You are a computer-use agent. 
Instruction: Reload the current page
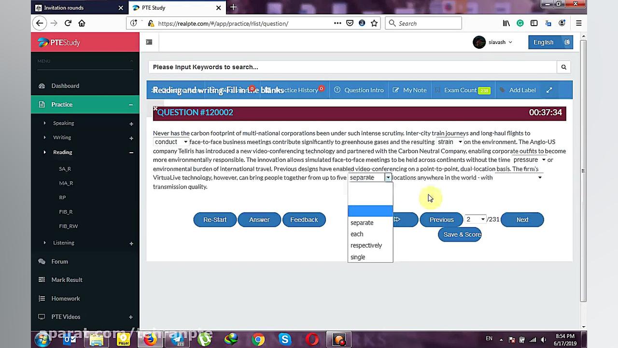(68, 23)
